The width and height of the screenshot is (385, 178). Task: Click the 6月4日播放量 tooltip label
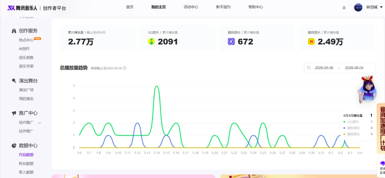(x=353, y=116)
